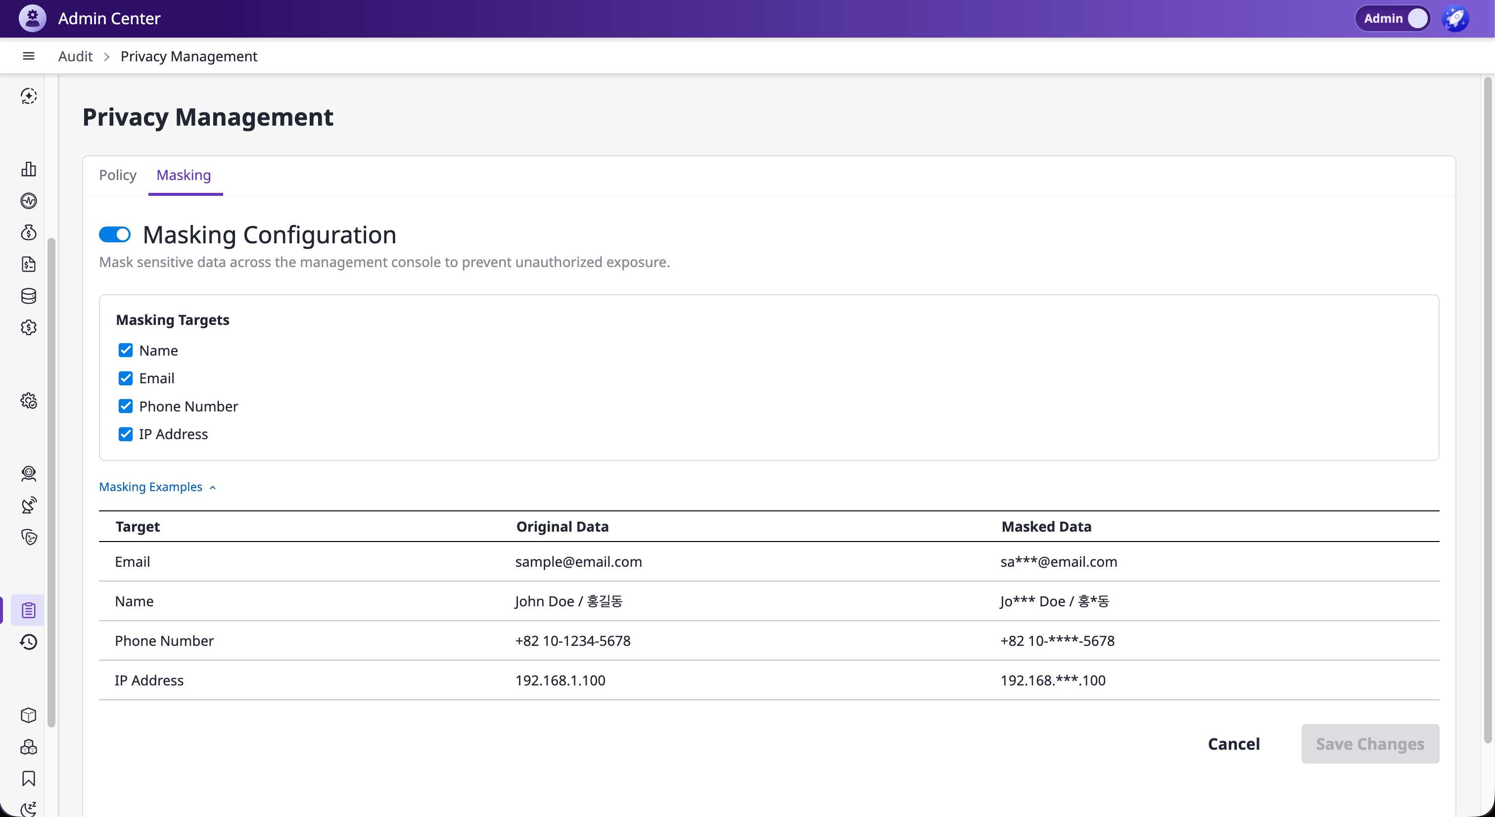The width and height of the screenshot is (1495, 817).
Task: Click the money bag sidebar icon
Action: click(28, 232)
